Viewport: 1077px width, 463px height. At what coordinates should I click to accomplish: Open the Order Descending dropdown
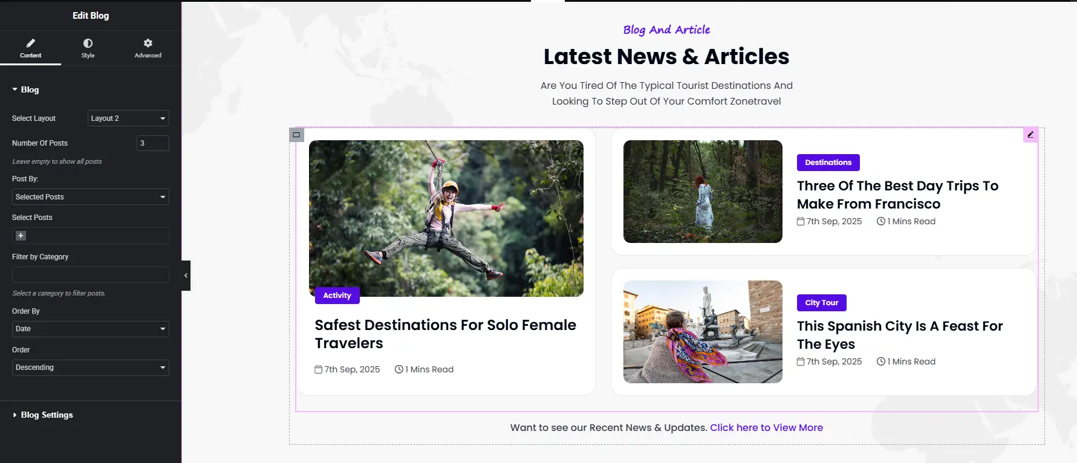(x=91, y=367)
